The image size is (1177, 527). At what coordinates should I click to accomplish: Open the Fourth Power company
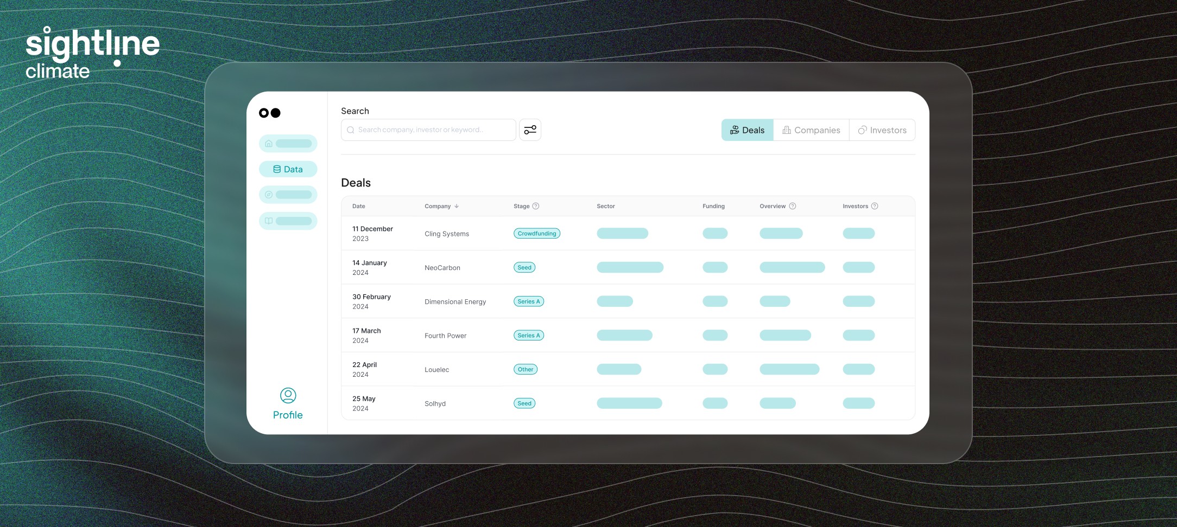446,336
